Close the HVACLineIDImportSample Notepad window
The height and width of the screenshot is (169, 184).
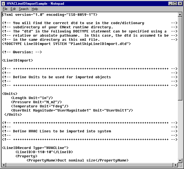(180, 4)
